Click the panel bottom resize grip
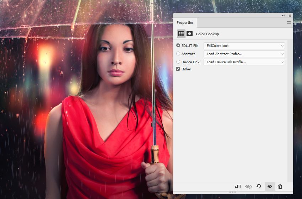The width and height of the screenshot is (302, 199). (x=233, y=192)
